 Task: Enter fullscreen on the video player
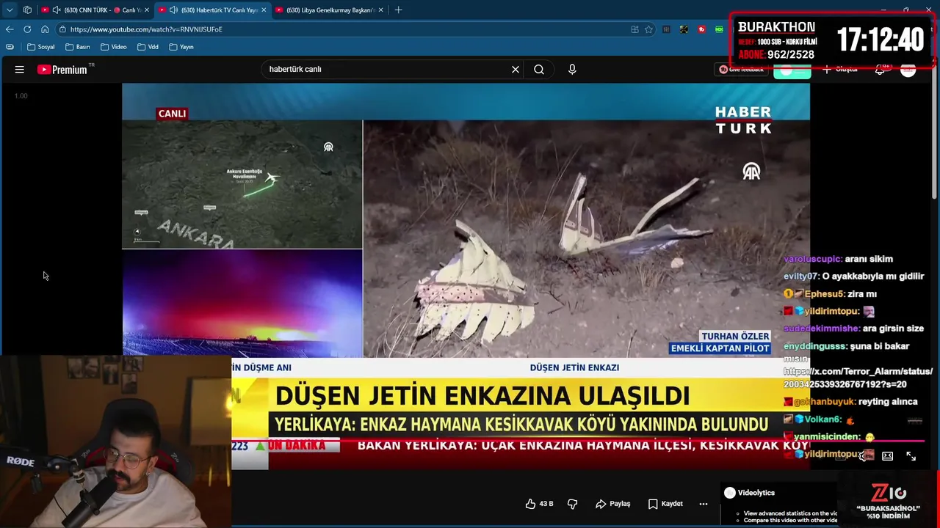(911, 456)
